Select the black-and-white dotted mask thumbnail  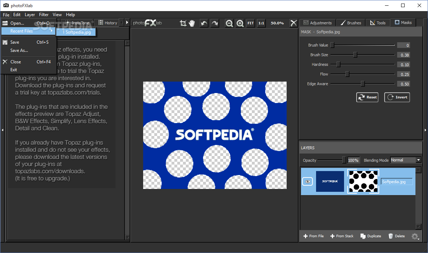pyautogui.click(x=363, y=181)
